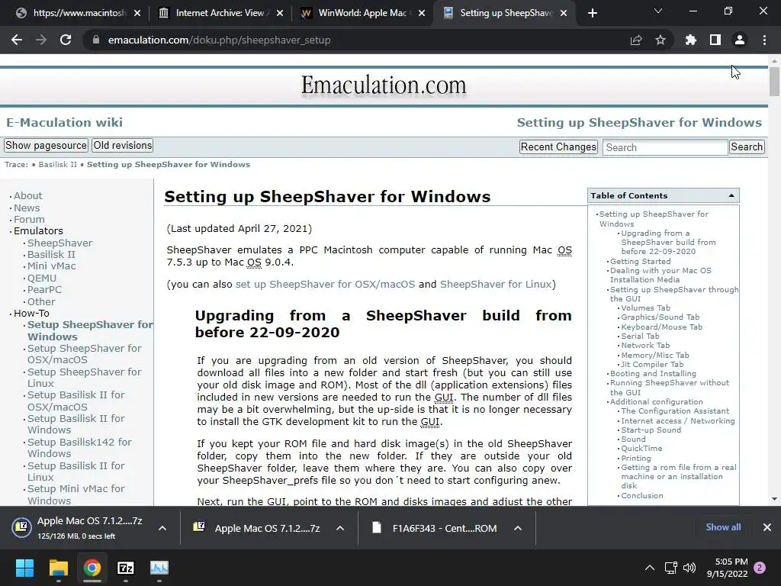Open options chevron for downloading 7z file
This screenshot has height=586, width=781.
click(x=162, y=528)
